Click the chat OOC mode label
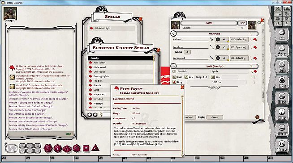This screenshot has width=293, height=163. pyautogui.click(x=69, y=134)
